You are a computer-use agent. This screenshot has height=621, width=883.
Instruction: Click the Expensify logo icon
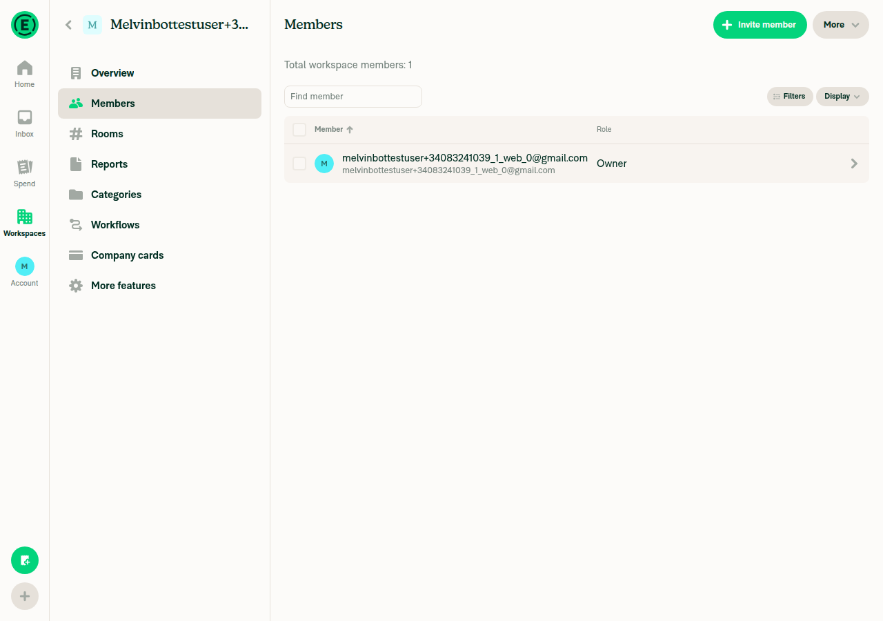click(25, 25)
